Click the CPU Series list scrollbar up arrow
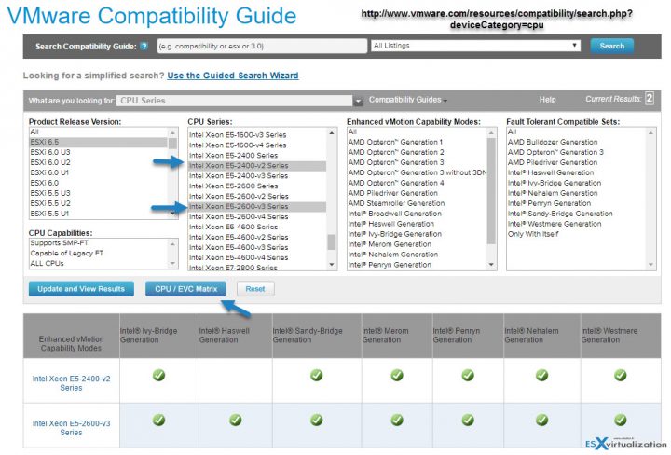 pos(332,133)
